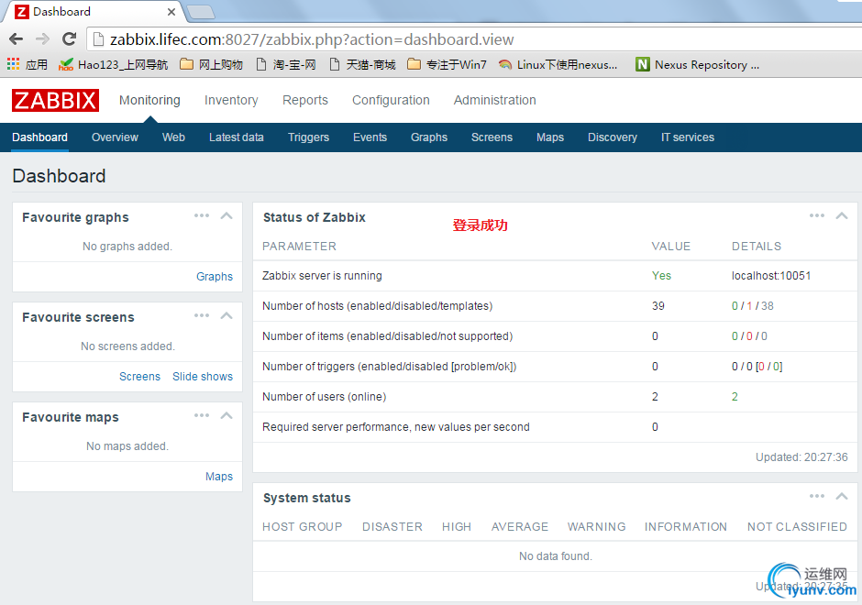Switch to the Graphs submenu tab
This screenshot has width=862, height=605.
coord(429,137)
